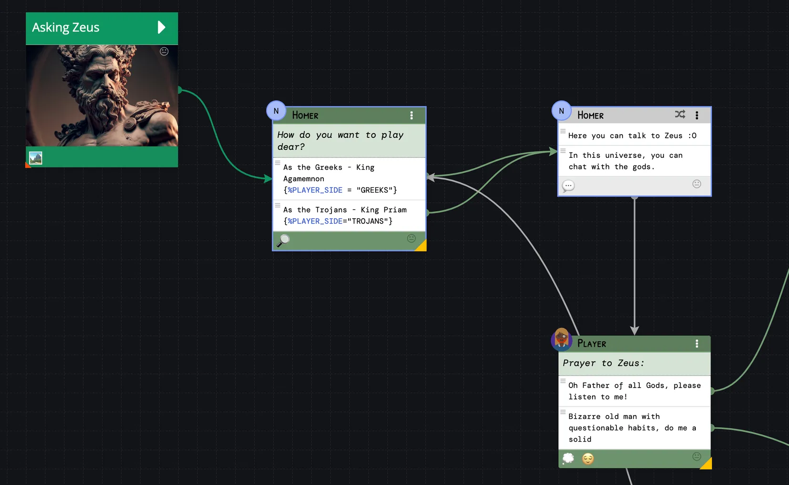Click the magnifier icon in the Homer question node

[283, 240]
